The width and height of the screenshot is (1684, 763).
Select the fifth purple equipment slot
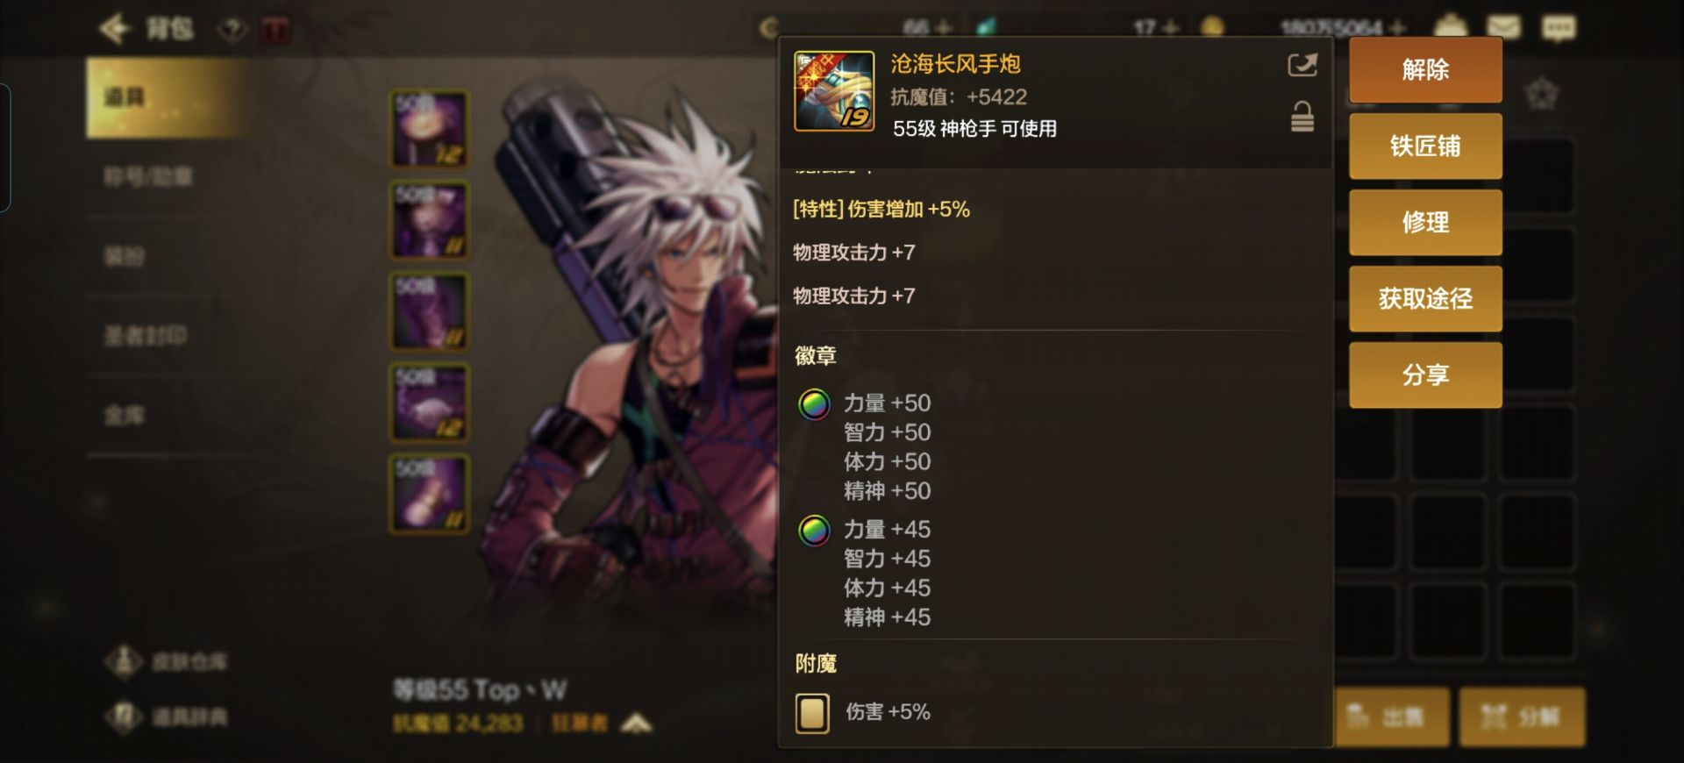pos(429,494)
